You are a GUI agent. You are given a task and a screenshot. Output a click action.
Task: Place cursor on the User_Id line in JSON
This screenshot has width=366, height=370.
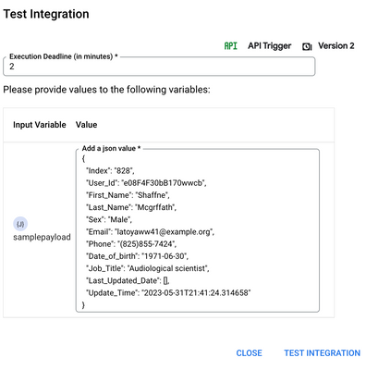point(146,183)
